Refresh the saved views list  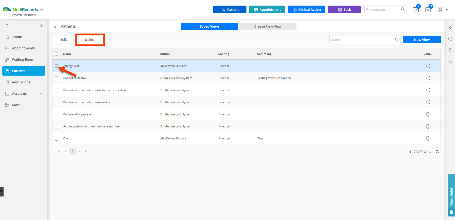[x=437, y=152]
